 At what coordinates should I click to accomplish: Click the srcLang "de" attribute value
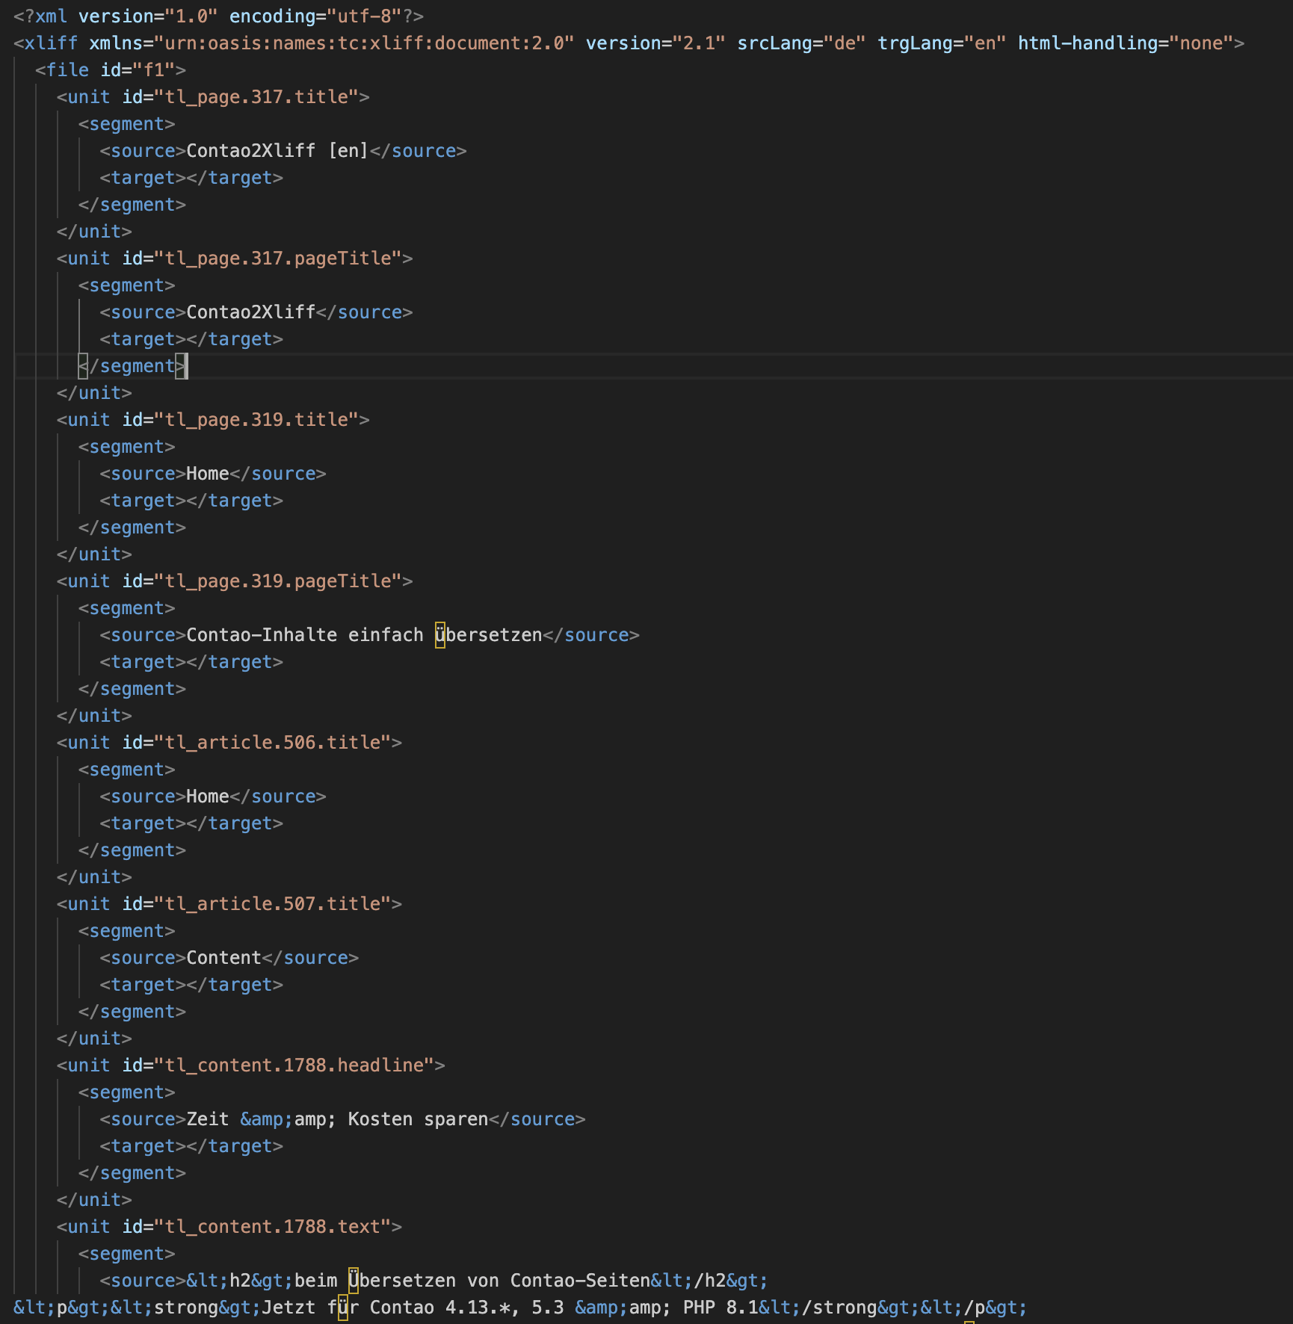coord(844,43)
